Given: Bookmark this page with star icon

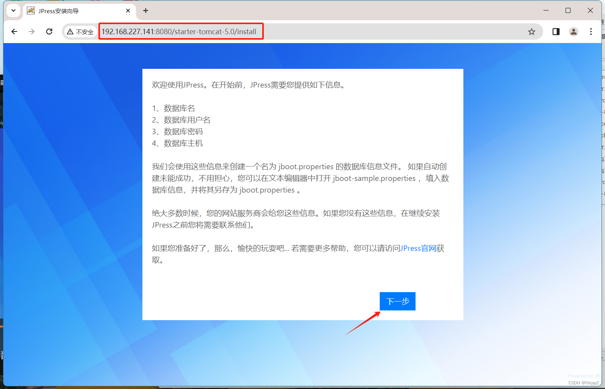Looking at the screenshot, I should [531, 32].
